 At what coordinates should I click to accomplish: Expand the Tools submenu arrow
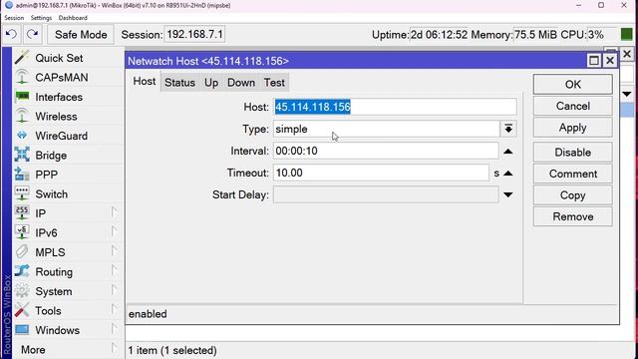(115, 310)
